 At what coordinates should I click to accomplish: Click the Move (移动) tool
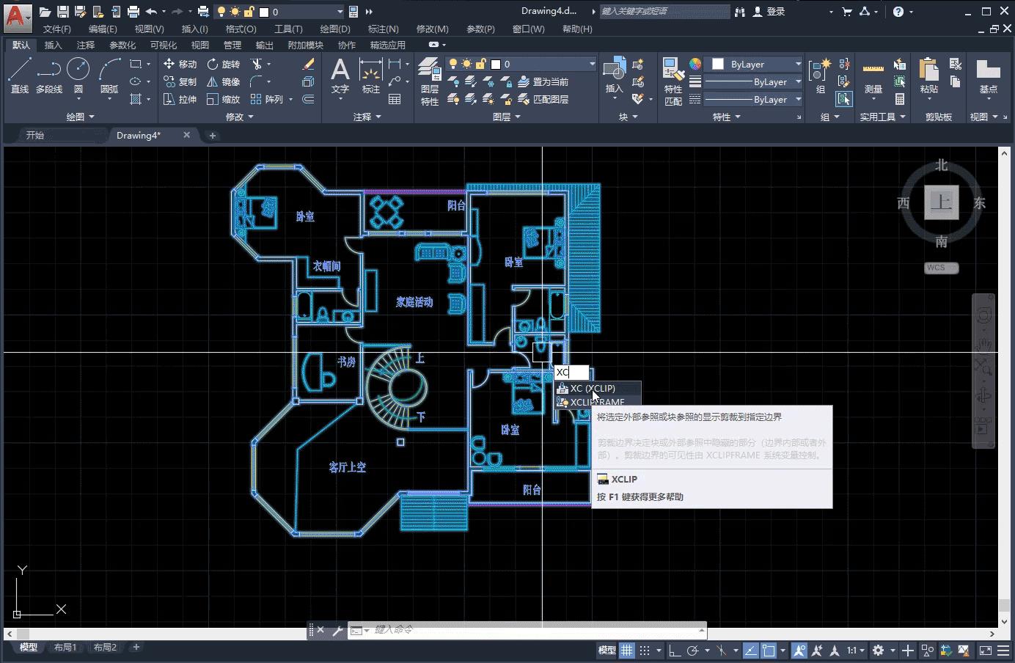point(180,64)
